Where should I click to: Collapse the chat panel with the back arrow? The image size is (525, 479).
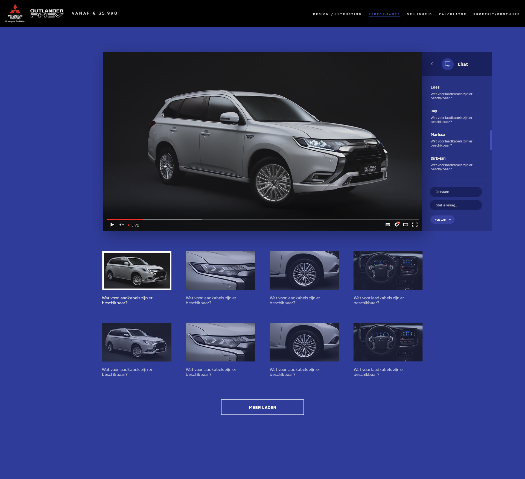pyautogui.click(x=432, y=64)
